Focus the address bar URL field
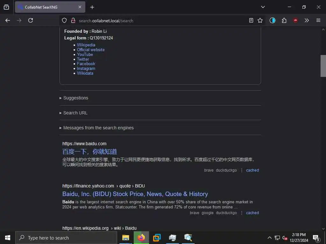 tap(162, 21)
